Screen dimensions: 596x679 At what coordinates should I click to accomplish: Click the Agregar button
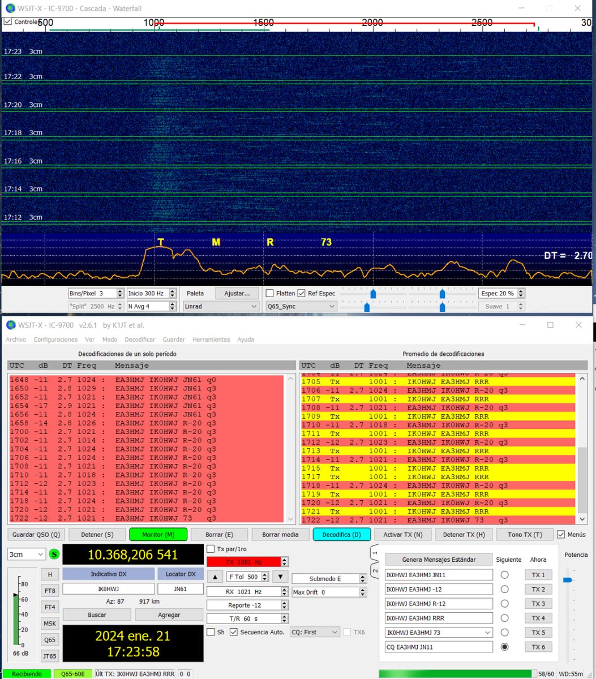pos(169,614)
